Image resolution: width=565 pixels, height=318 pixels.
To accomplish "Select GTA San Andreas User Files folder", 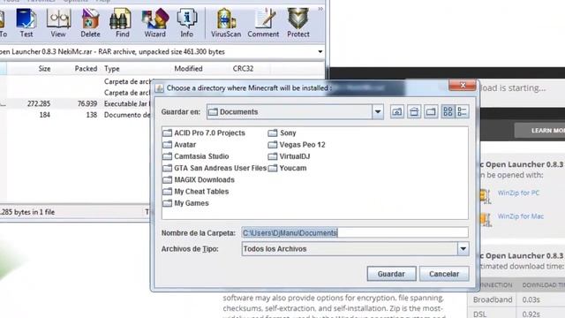I will [215, 168].
